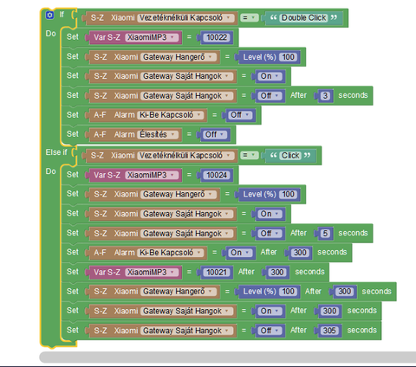Open the If block gear settings icon

point(49,15)
